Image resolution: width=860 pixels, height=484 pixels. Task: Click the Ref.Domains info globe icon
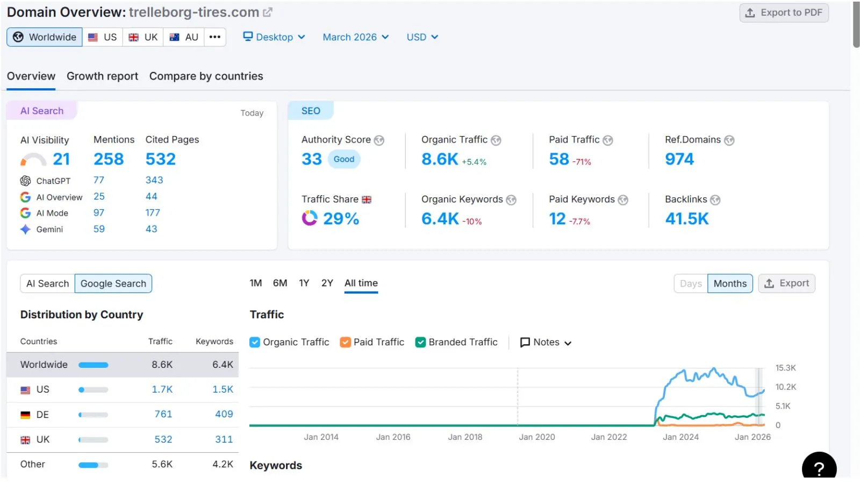[729, 140]
